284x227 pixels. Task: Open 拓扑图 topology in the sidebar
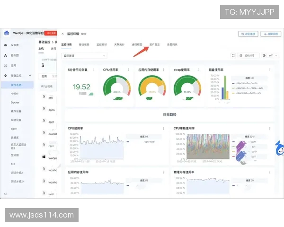[x=15, y=55]
